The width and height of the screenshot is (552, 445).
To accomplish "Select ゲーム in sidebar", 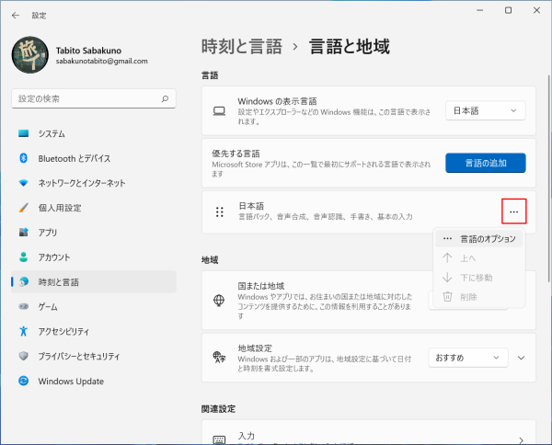I will tap(94, 306).
